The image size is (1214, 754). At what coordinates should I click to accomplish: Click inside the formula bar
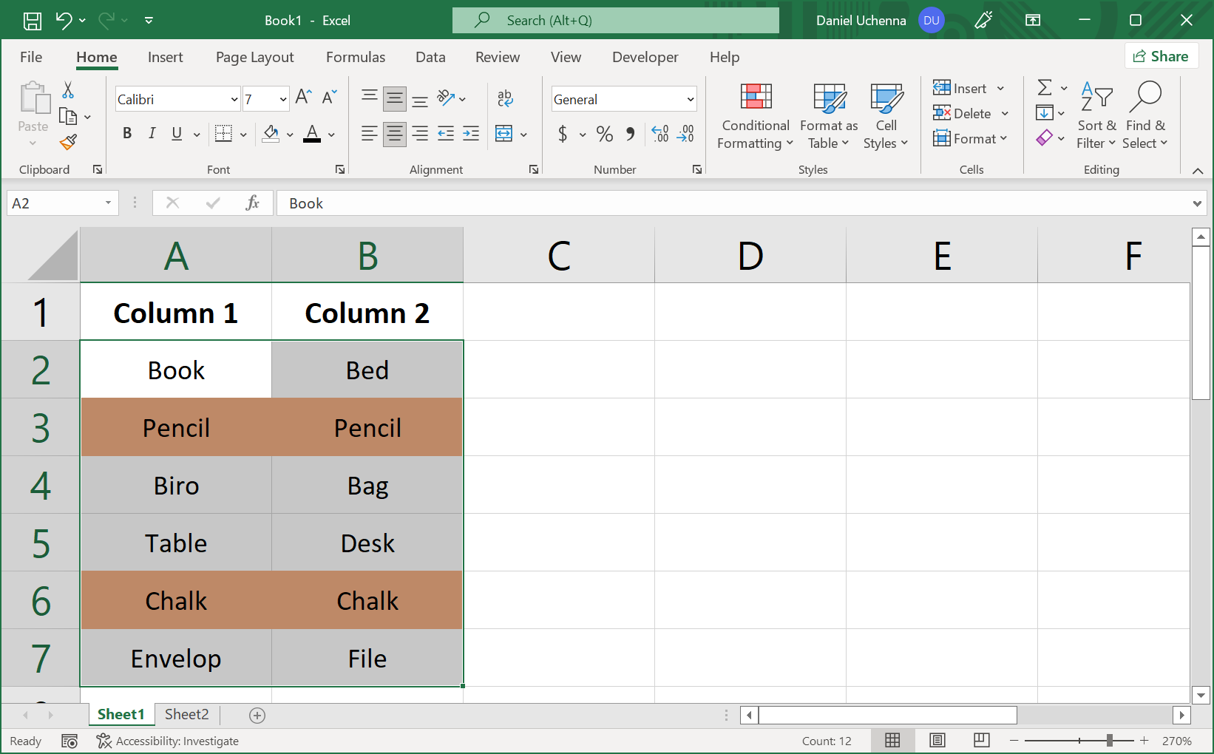coord(518,203)
